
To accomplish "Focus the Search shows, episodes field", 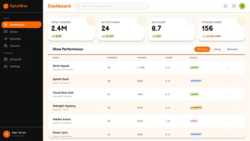I will [x=111, y=6].
